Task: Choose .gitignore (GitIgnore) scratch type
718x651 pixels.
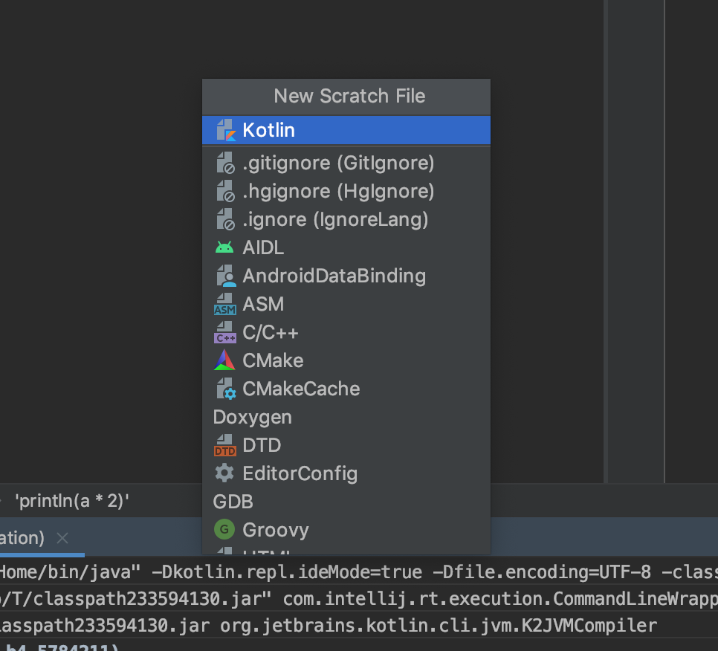Action: click(346, 163)
